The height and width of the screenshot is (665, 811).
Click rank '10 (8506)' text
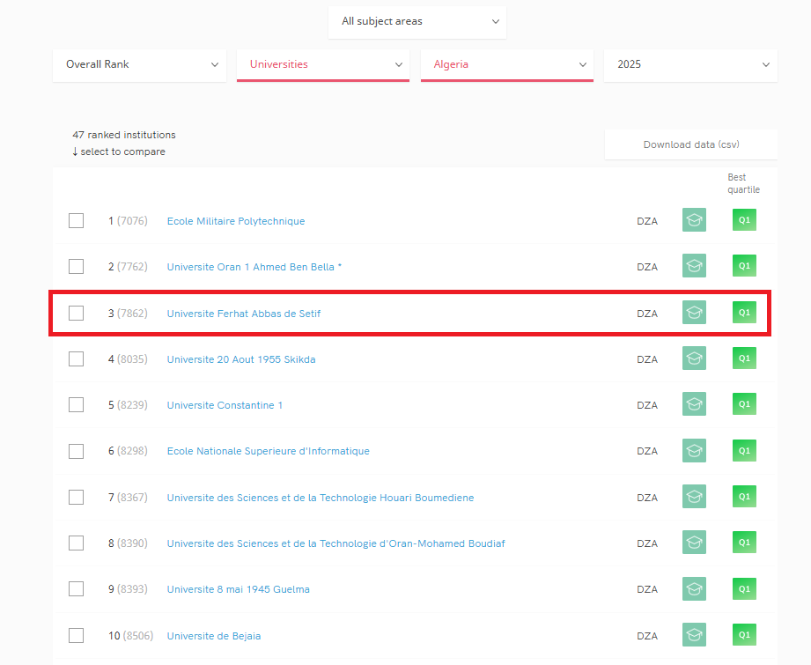click(x=131, y=636)
